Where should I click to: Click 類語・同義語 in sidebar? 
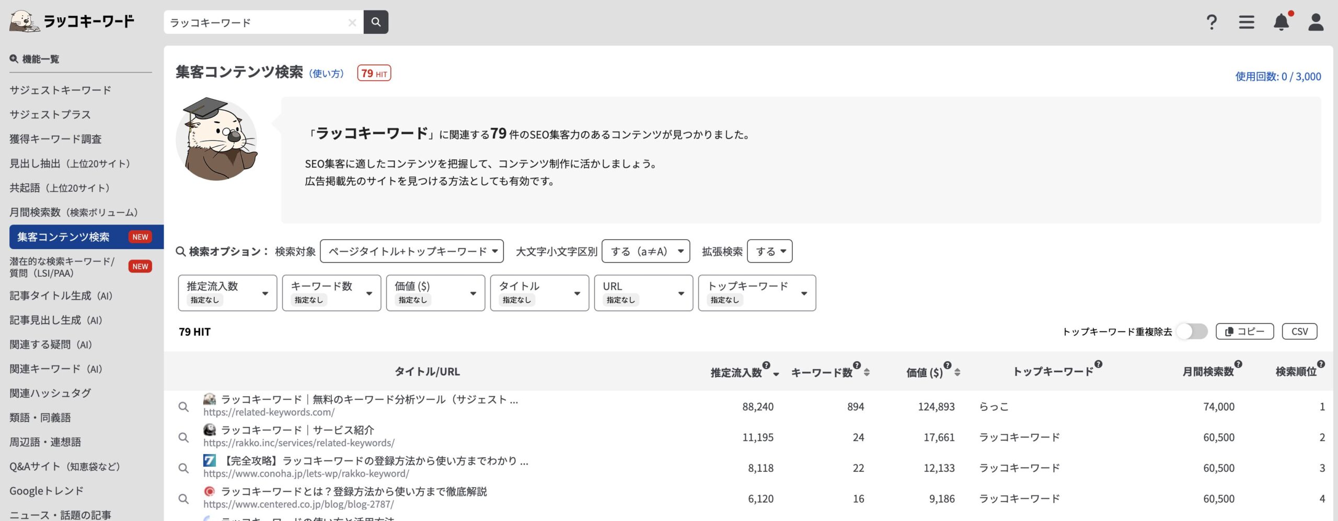click(x=40, y=418)
